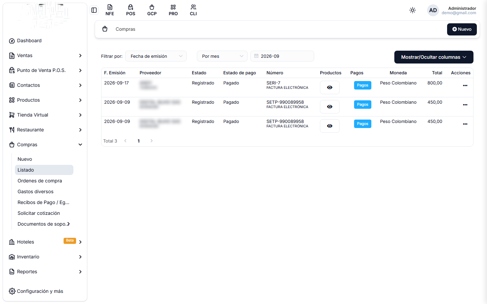Click the Beta badge beside Hoteles
This screenshot has width=487, height=304.
tap(70, 240)
